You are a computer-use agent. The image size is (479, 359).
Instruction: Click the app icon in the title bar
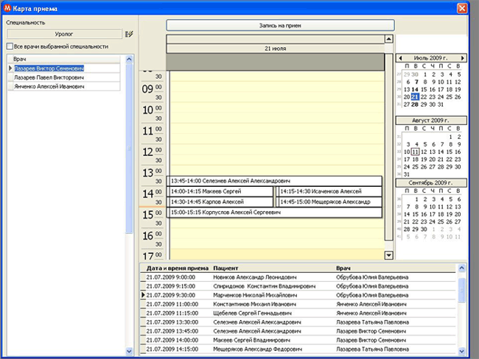(7, 7)
